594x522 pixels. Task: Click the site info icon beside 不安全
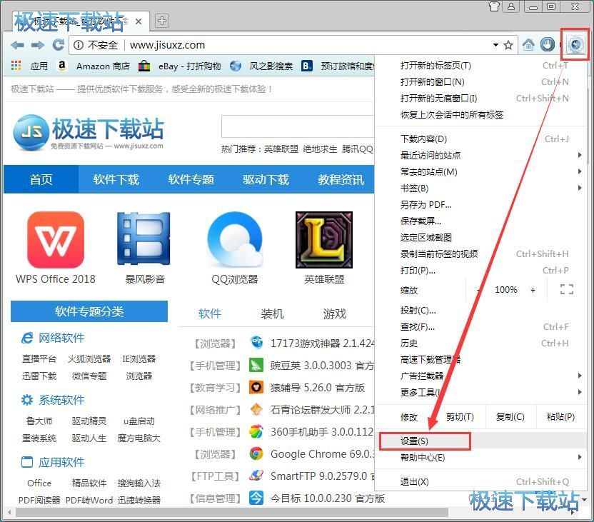[79, 45]
